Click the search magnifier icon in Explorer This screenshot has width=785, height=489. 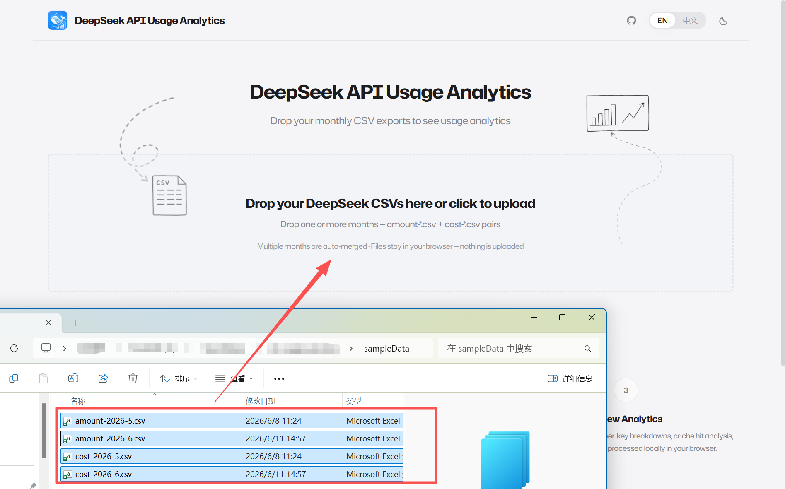[587, 348]
